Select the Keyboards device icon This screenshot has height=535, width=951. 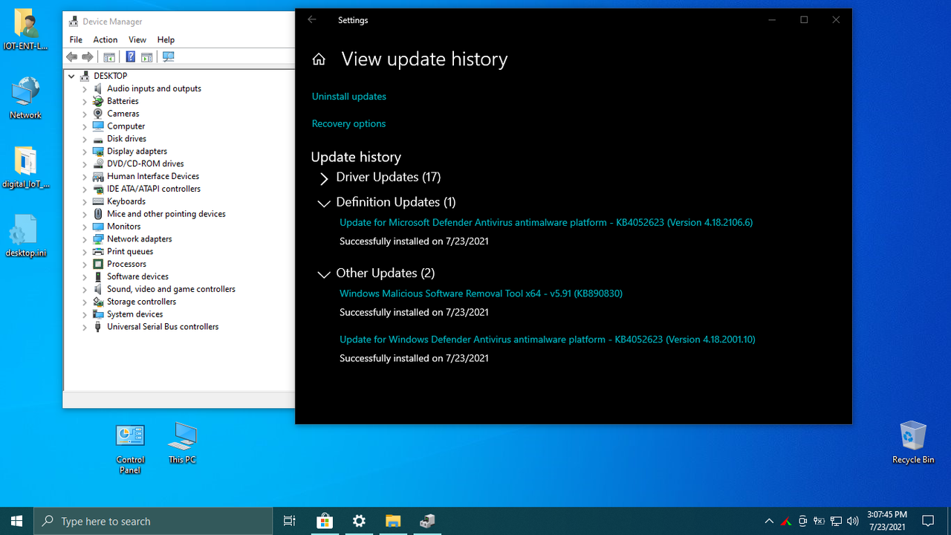coord(98,201)
